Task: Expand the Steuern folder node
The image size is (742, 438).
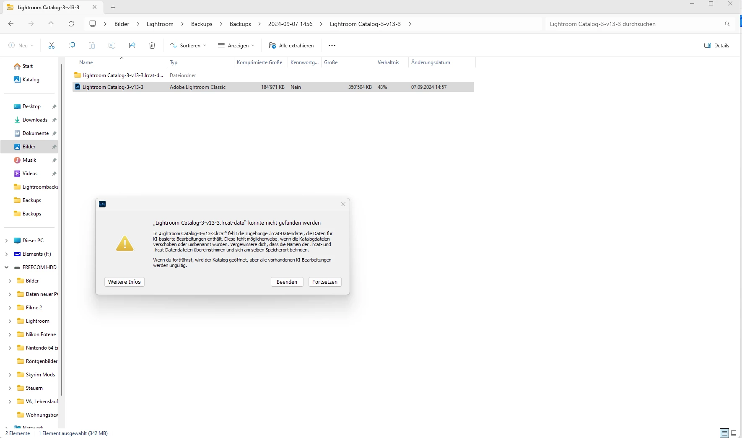Action: tap(10, 388)
